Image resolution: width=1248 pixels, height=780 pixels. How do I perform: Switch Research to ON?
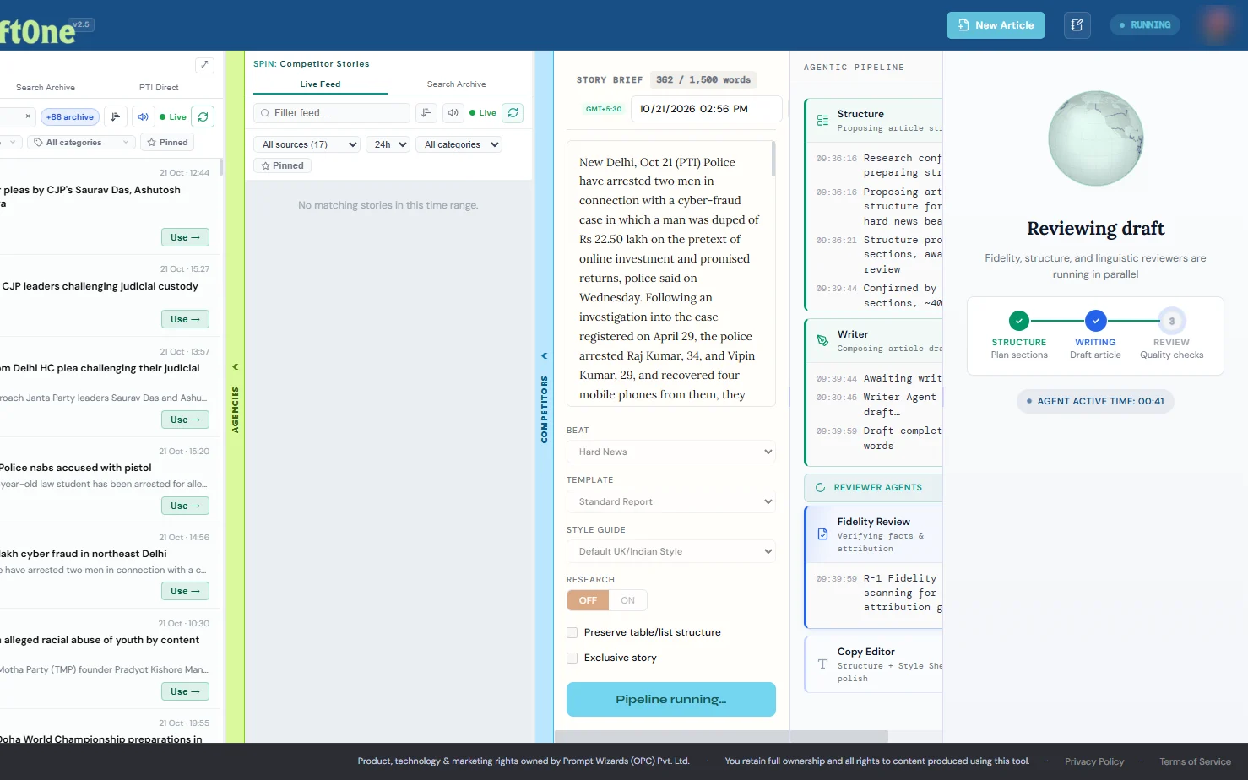pos(627,600)
